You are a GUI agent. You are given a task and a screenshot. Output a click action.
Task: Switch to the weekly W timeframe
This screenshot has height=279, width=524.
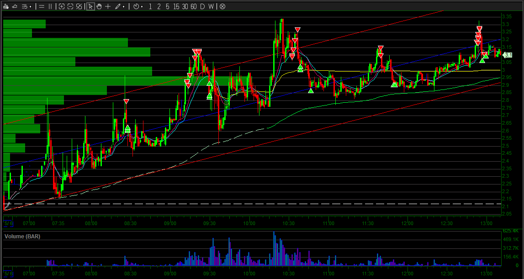[x=211, y=6]
